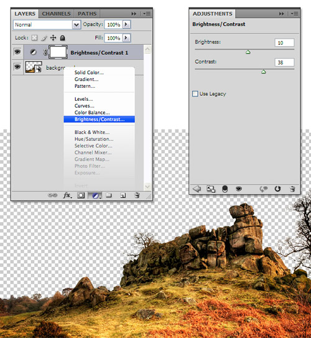311x338 pixels.
Task: Switch Adjustments panel to expanded view
Action: [211, 189]
